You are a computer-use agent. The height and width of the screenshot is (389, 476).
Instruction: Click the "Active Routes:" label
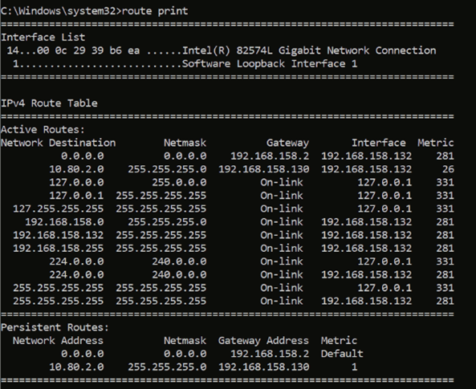(43, 130)
